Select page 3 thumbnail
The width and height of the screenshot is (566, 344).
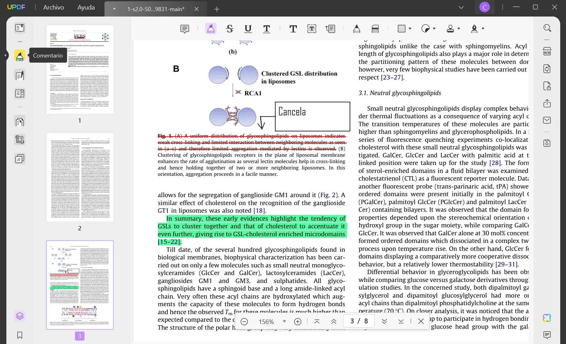click(x=80, y=285)
